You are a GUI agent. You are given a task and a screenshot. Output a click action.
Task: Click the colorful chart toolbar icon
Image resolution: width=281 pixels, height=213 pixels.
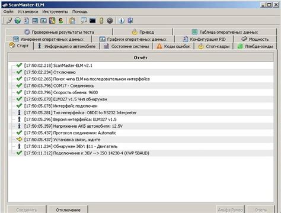pos(52,21)
